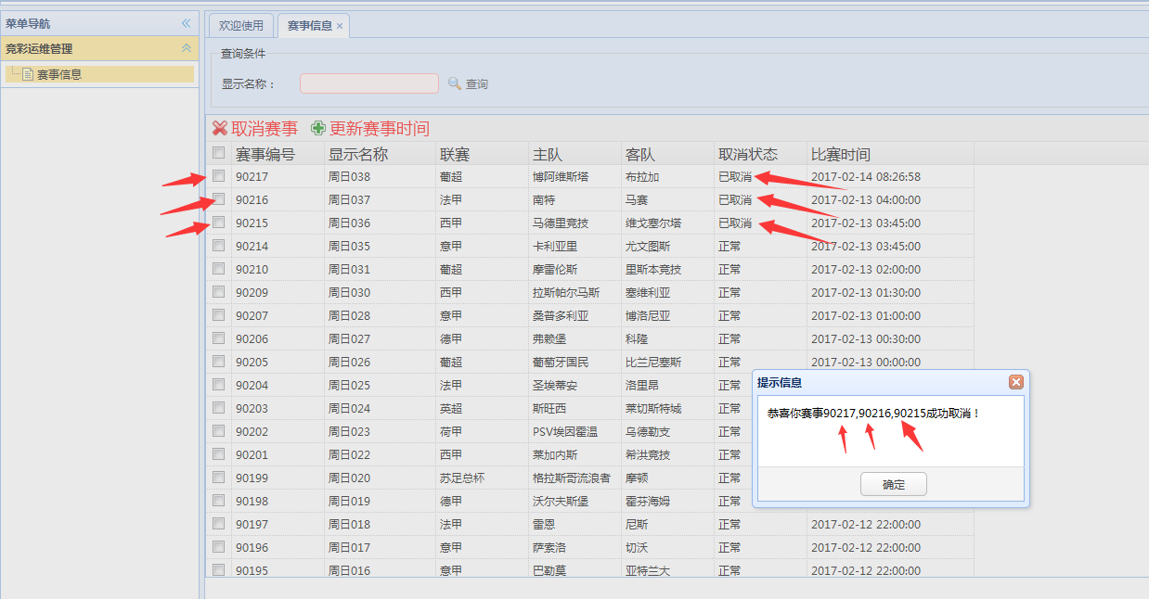Collapse the 竞彩运维管理 section chevron
The height and width of the screenshot is (599, 1149).
tap(187, 46)
